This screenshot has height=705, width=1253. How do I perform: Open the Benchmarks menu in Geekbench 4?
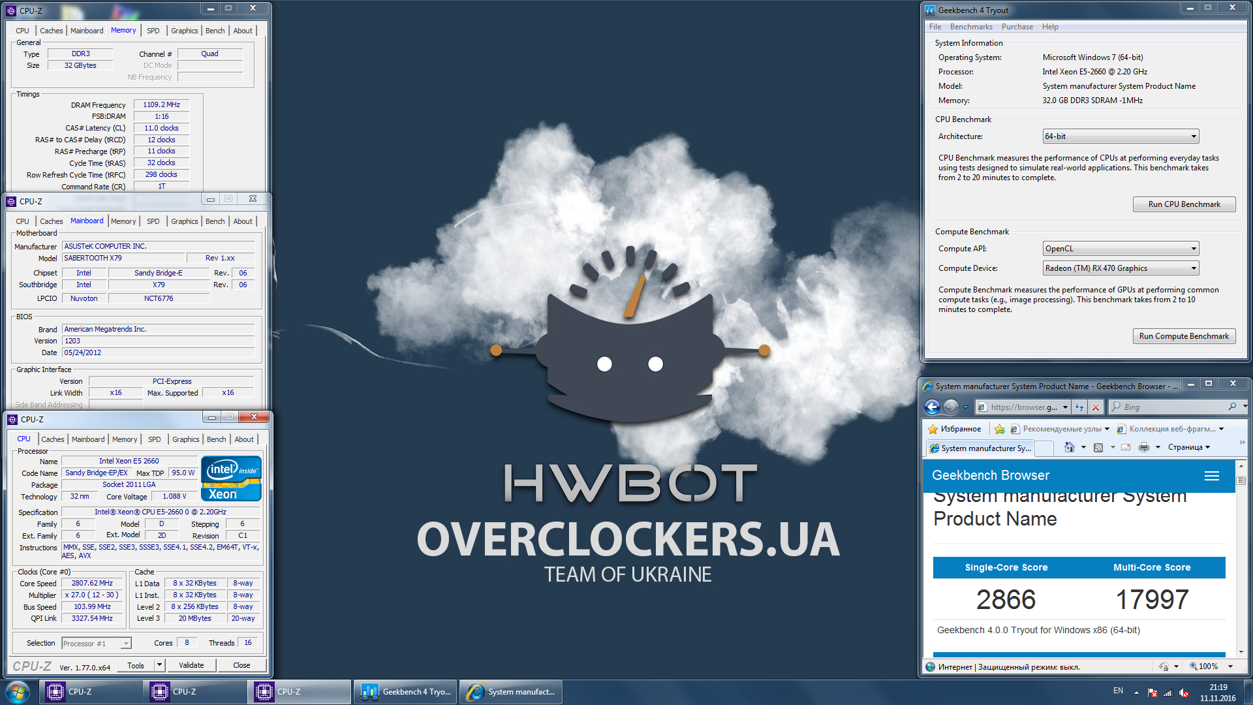[x=971, y=27]
